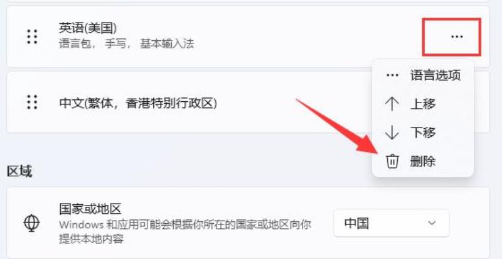Click the Windows 和应用 description text
The width and height of the screenshot is (502, 259).
click(x=185, y=231)
